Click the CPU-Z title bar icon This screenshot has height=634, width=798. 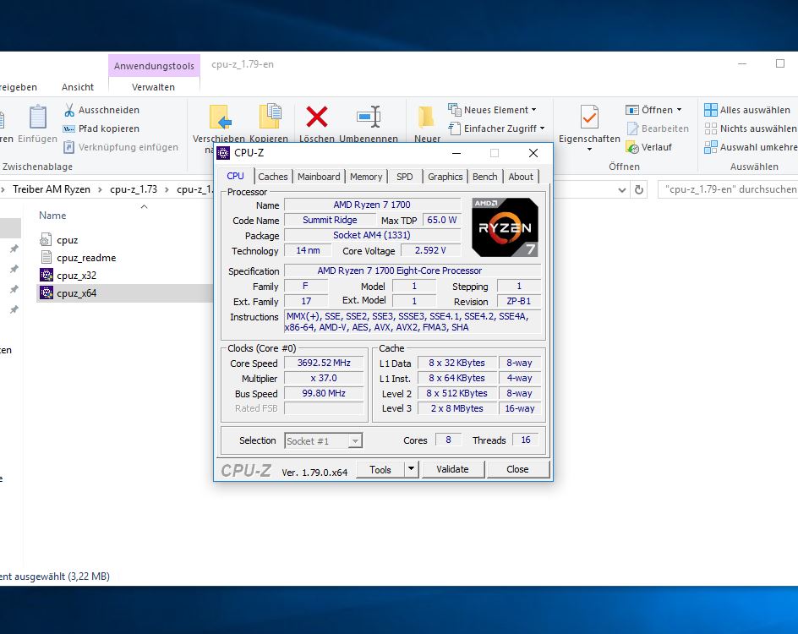223,153
